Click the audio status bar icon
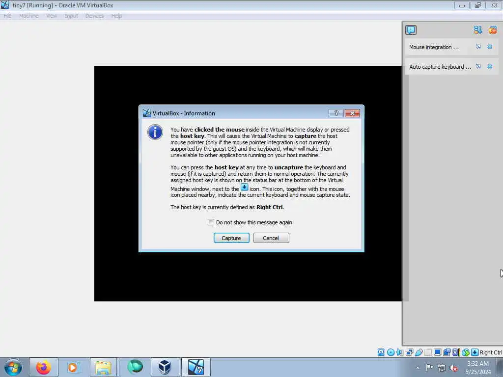503x377 pixels. pos(400,352)
